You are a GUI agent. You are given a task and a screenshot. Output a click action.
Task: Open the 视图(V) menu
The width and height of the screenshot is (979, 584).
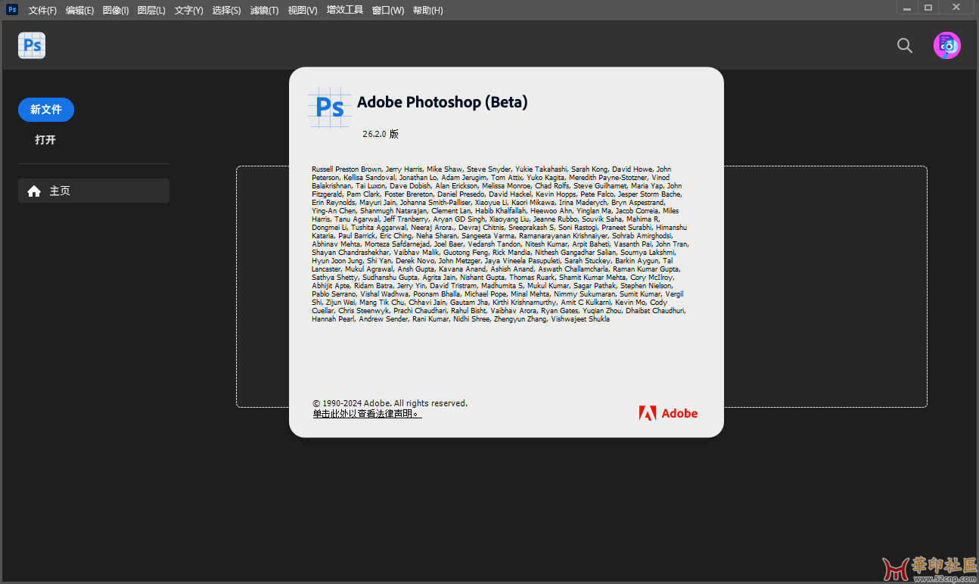point(303,11)
